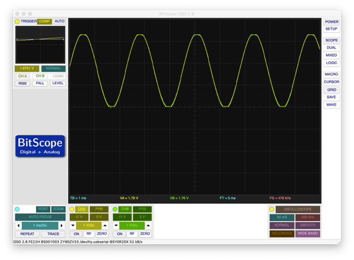Click the OSCILLOSCOPE mode button

(x=298, y=209)
